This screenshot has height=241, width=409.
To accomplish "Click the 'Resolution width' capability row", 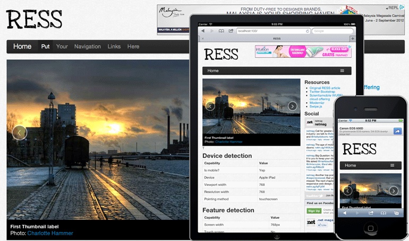I will click(251, 192).
